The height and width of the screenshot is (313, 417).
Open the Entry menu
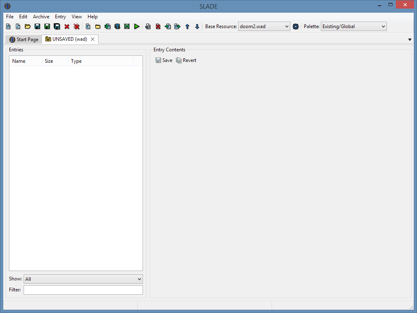[60, 16]
